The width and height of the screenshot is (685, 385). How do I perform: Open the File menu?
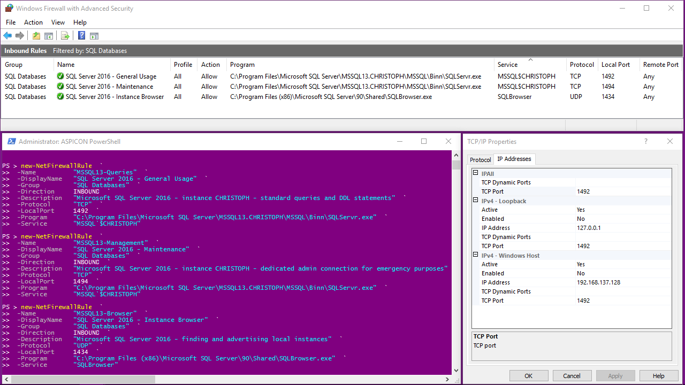(11, 22)
